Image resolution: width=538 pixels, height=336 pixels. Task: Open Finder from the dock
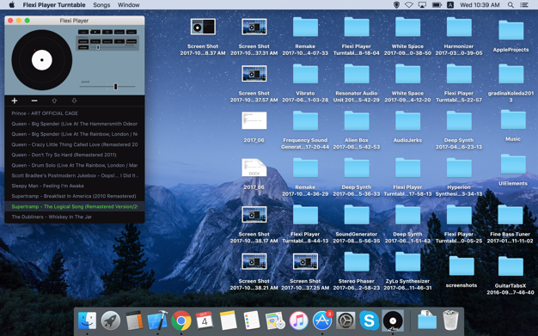tap(87, 321)
